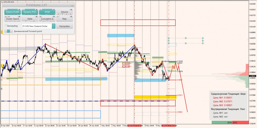Open the gear settings on Volume button
This screenshot has width=257, height=128.
tap(71, 9)
